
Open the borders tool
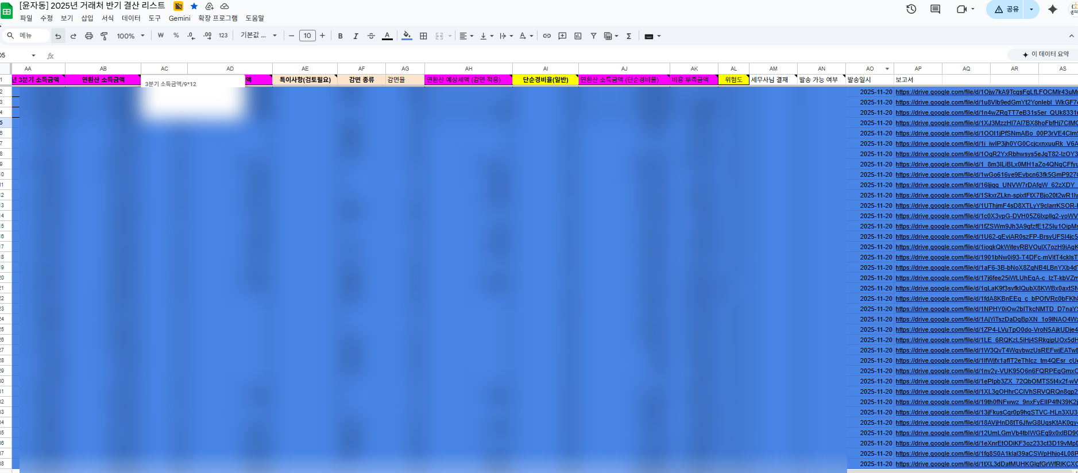423,36
